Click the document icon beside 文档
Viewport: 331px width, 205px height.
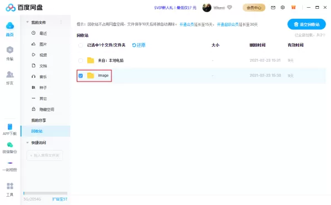[33, 66]
